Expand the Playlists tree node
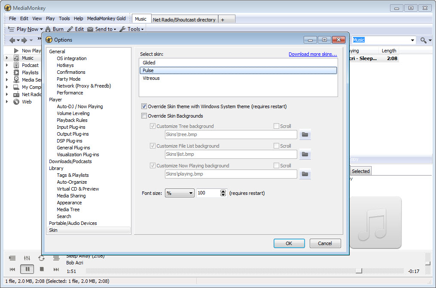This screenshot has height=288, width=436. pyautogui.click(x=7, y=72)
